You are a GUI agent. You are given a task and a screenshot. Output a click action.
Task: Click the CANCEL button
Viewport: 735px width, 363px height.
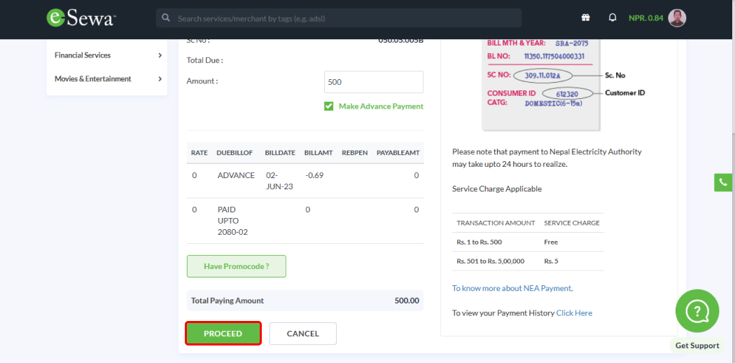pos(303,334)
